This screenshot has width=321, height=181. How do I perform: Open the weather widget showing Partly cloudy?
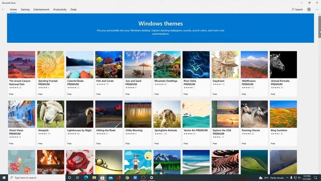point(271,177)
